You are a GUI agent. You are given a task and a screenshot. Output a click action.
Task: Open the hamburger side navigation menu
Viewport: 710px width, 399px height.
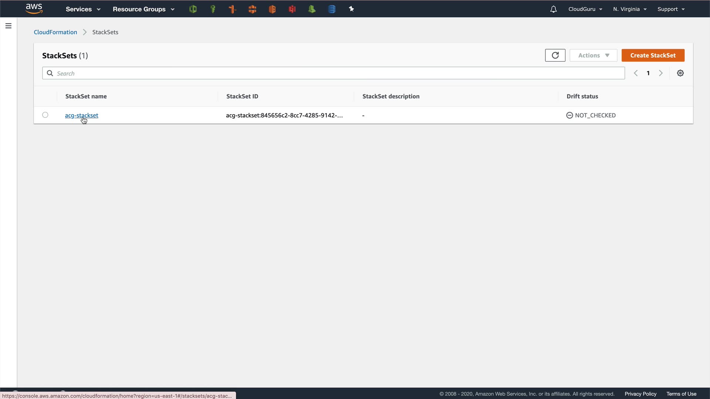[9, 26]
